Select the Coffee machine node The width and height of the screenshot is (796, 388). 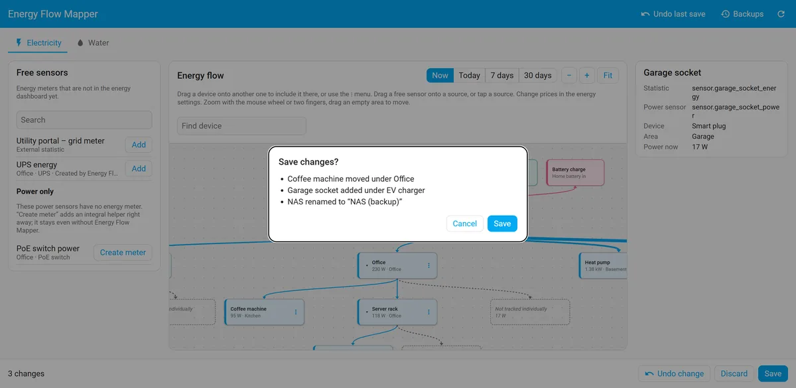tap(264, 312)
